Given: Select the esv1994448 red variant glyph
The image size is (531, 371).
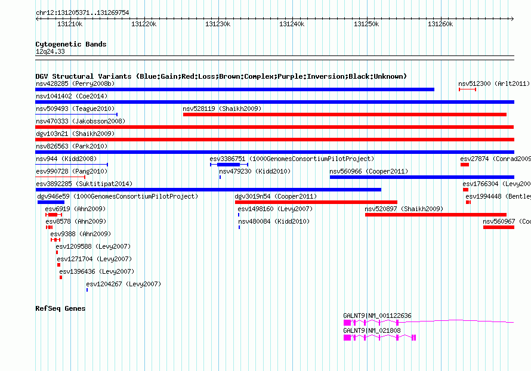Looking at the screenshot, I should tap(468, 202).
